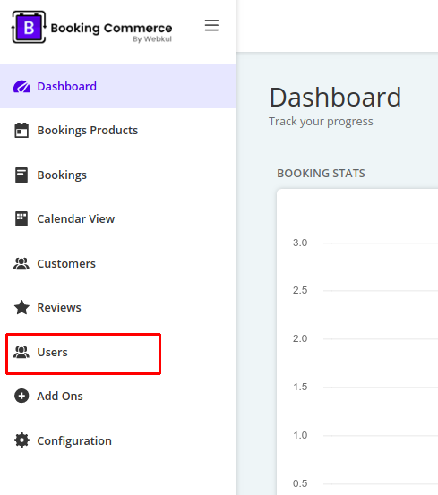Click the Reviews star icon
This screenshot has height=495, width=438.
pyautogui.click(x=21, y=308)
